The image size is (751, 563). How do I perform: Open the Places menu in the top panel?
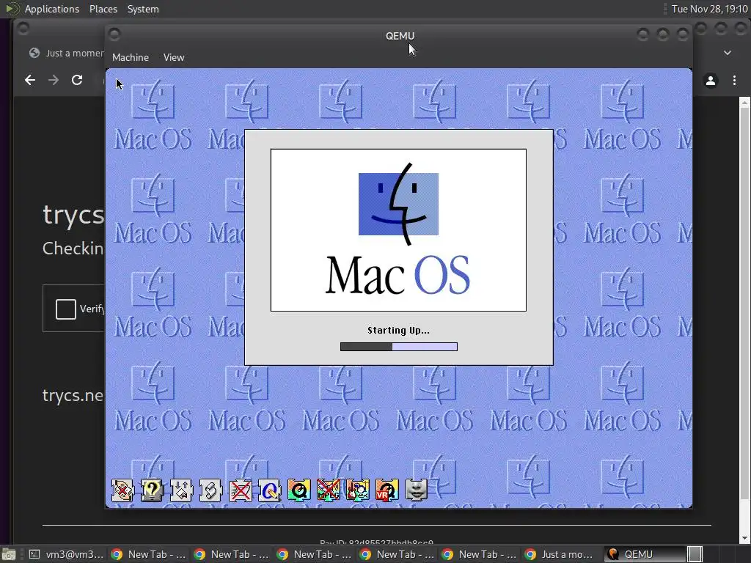103,9
